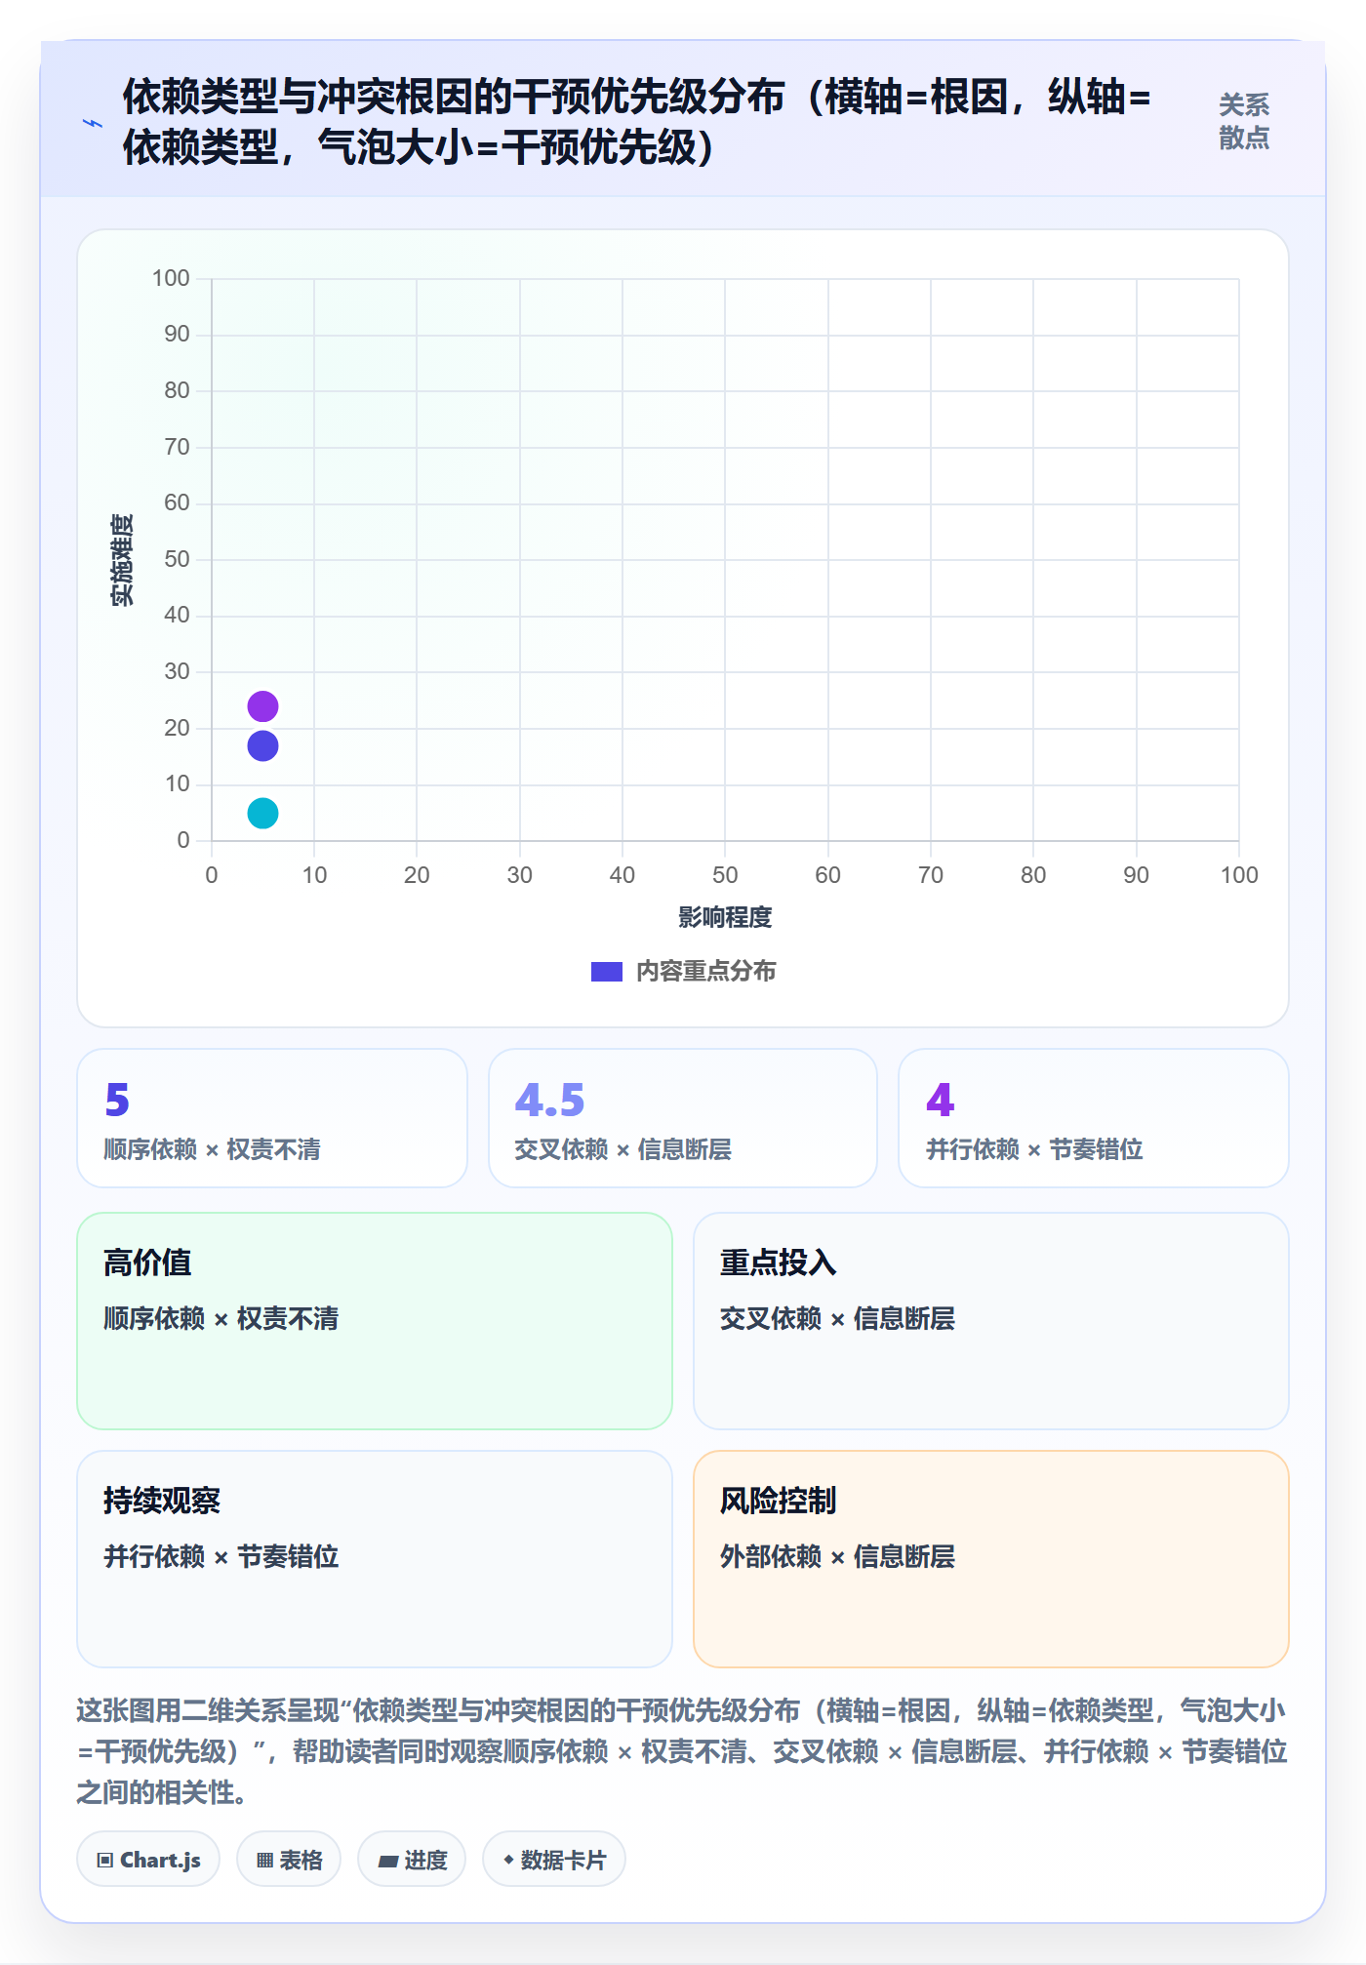The image size is (1366, 1965).
Task: Click the blue legend swatch under the chart
Action: coord(607,972)
